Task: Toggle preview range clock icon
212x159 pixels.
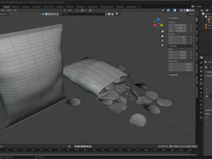Action: tap(170, 146)
